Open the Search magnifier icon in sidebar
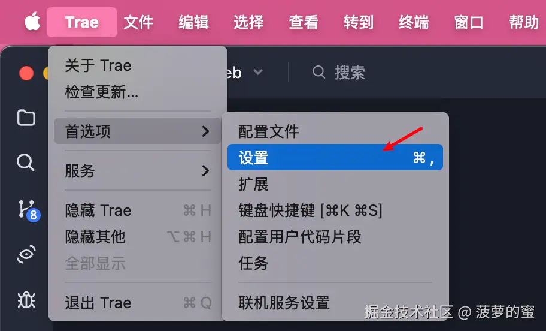 click(26, 163)
